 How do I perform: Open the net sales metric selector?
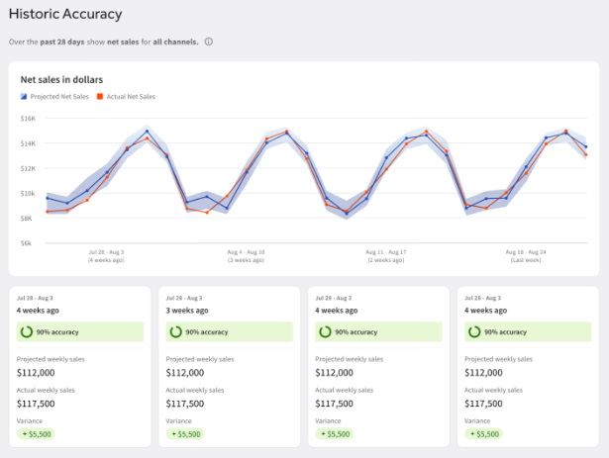pyautogui.click(x=127, y=42)
